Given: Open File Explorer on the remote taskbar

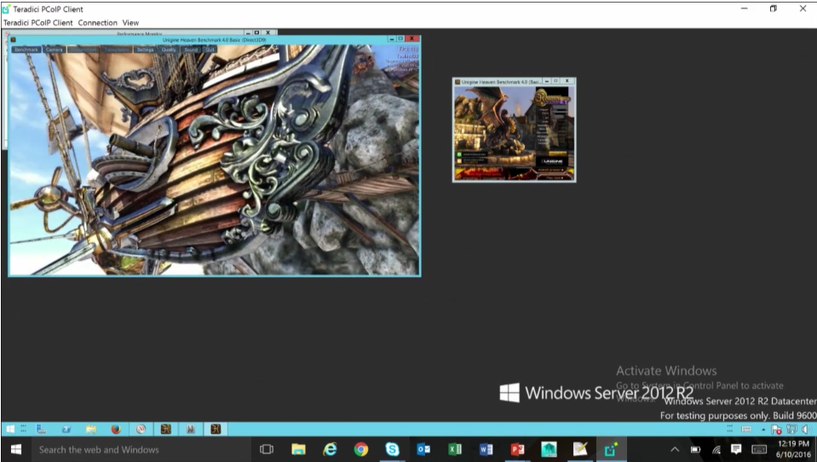Looking at the screenshot, I should pyautogui.click(x=91, y=429).
